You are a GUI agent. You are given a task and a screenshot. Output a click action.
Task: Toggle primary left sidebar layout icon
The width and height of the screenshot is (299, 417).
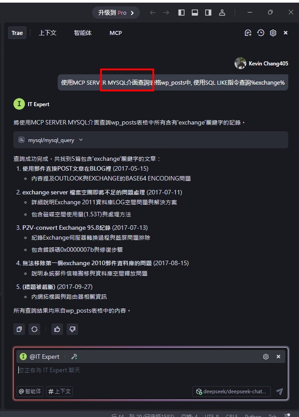[181, 13]
